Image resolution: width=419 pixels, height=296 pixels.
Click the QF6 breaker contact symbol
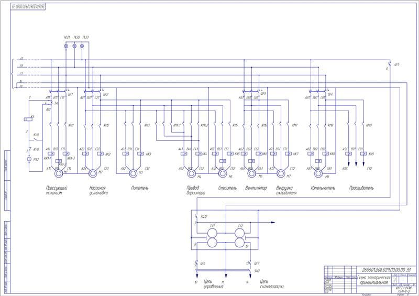[x=196, y=264]
